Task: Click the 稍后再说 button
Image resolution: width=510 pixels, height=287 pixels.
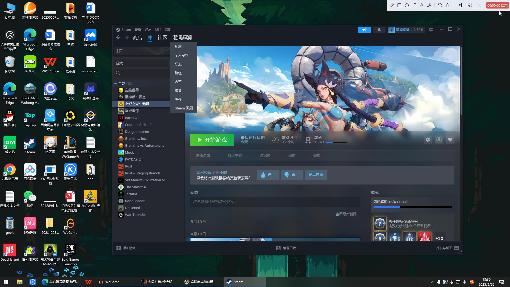Action: pos(316,175)
